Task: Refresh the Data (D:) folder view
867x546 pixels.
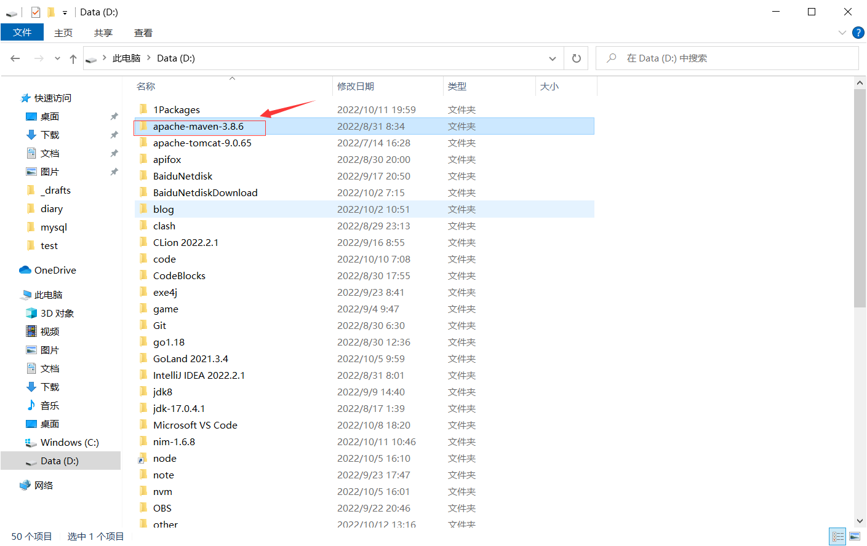Action: (577, 58)
